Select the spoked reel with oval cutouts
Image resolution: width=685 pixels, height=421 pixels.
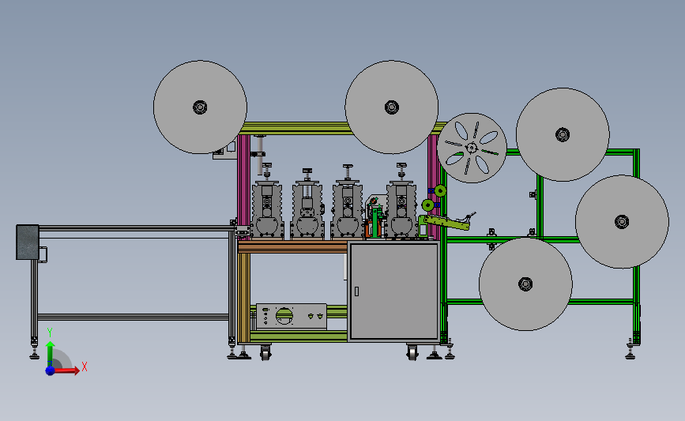coord(472,148)
